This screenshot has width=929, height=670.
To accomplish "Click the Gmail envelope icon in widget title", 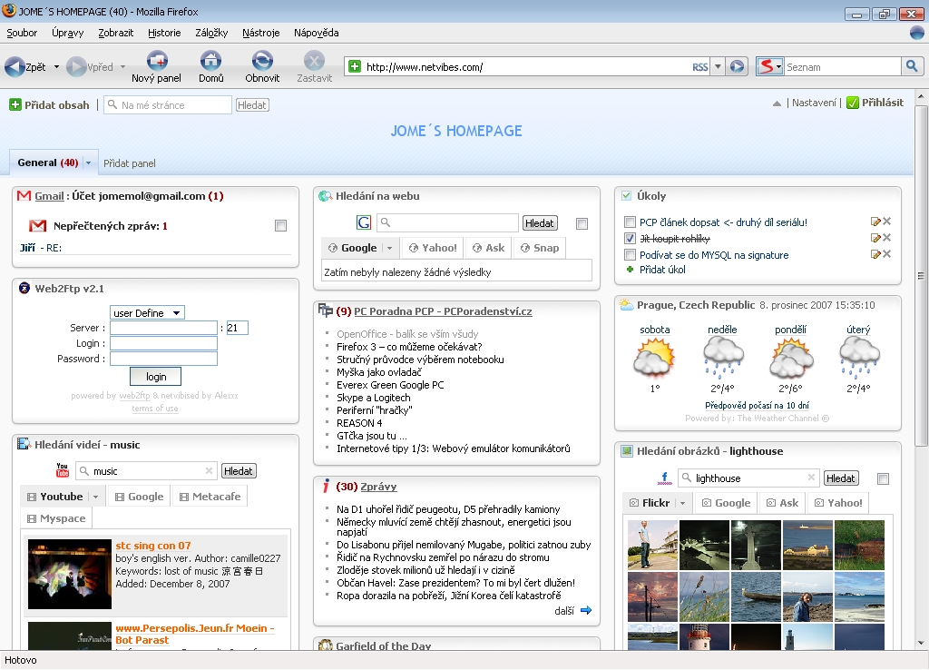I will click(x=24, y=196).
